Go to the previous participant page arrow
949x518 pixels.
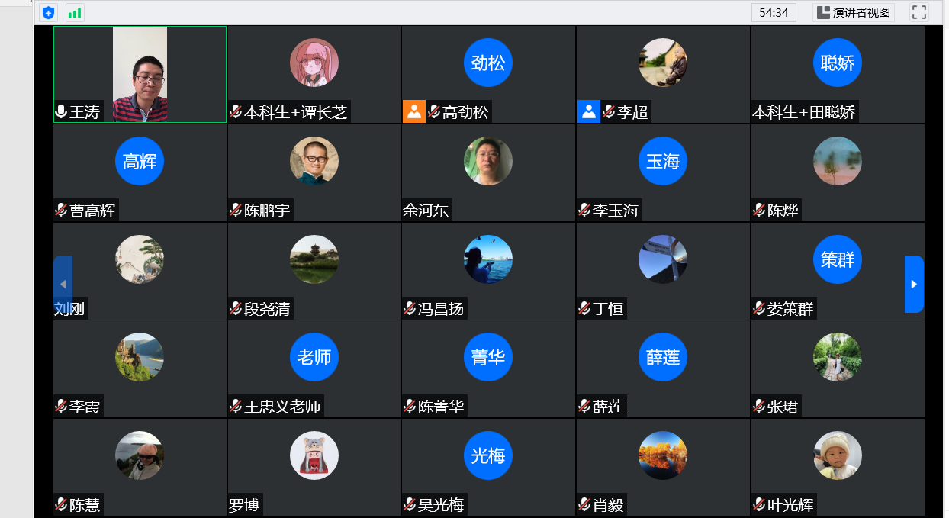[x=63, y=284]
